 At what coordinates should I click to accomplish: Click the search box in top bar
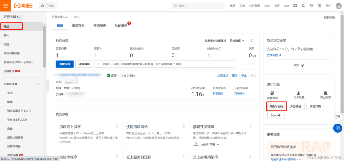[198, 6]
